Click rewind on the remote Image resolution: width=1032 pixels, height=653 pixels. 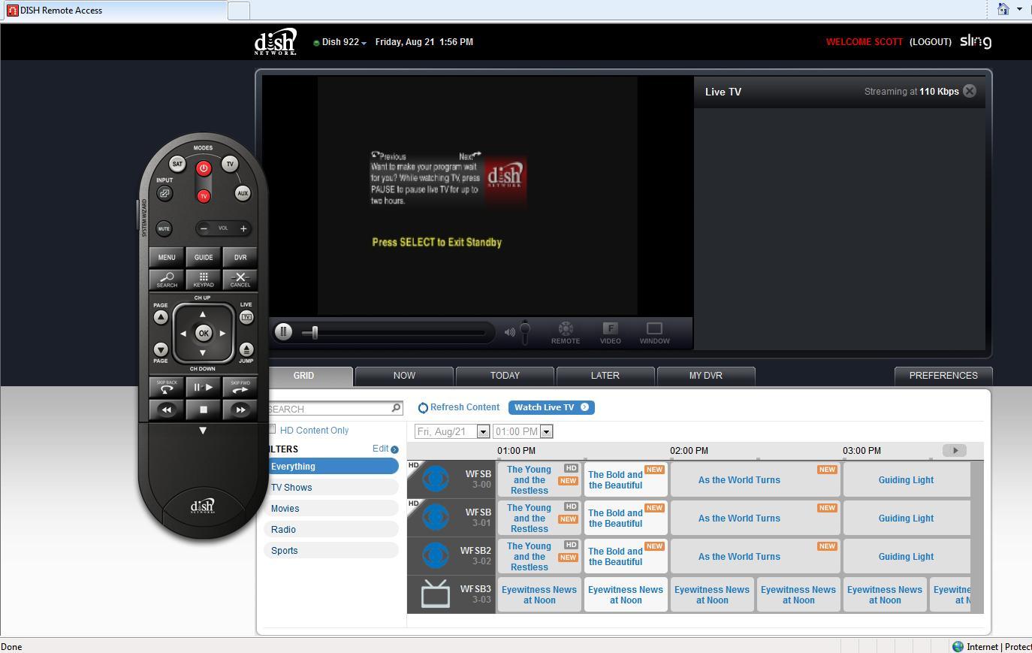[167, 410]
